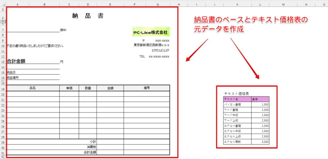Click the pink 単価 header in price table
This screenshot has height=159, width=328.
click(260, 99)
